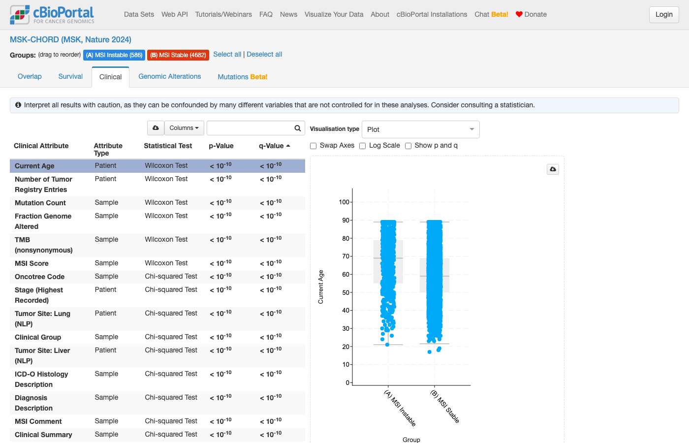Select the Mutation Count row
The width and height of the screenshot is (689, 443).
pyautogui.click(x=157, y=203)
